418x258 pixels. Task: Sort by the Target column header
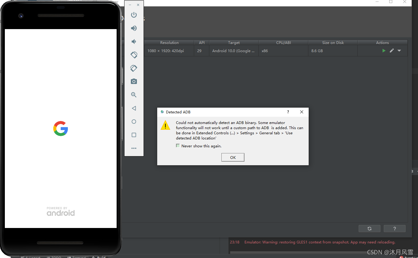(234, 43)
